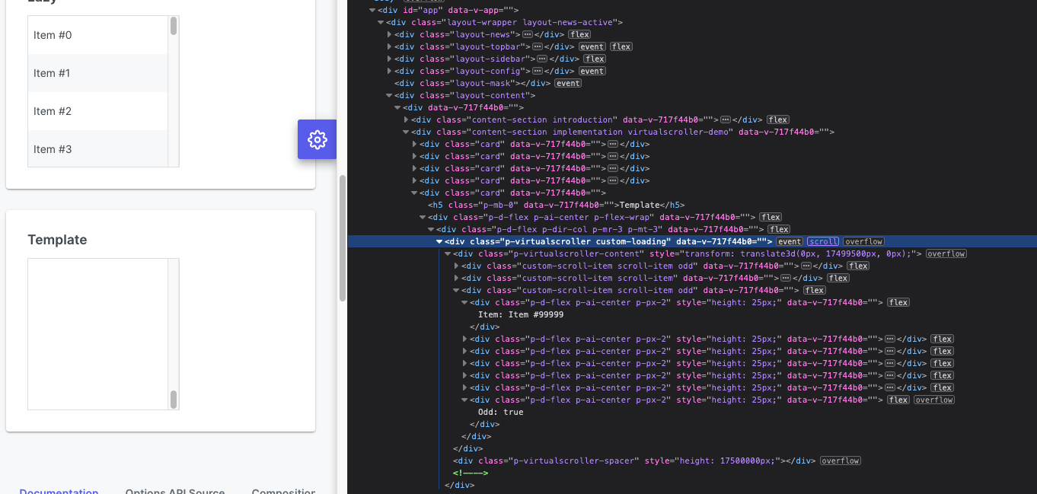The image size is (1037, 494).
Task: Click the event badge on layout-topbar div
Action: pyautogui.click(x=592, y=46)
